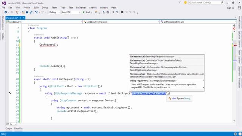
Task: Click the Decrease indent toolbar icon
Action: point(104,12)
